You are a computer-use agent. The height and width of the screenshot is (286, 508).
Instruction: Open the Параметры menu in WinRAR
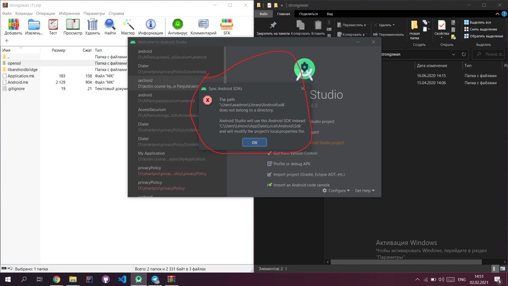click(94, 13)
